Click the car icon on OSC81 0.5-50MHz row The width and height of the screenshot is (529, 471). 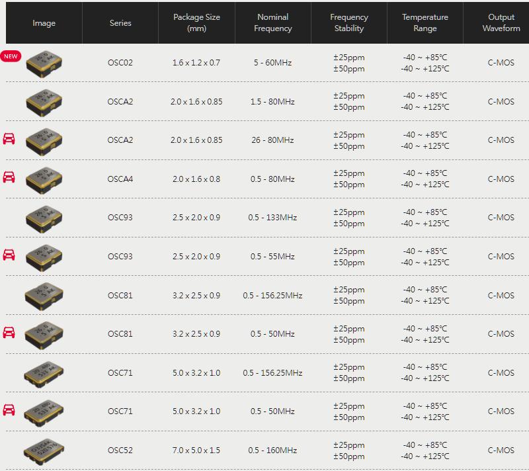[x=9, y=332]
